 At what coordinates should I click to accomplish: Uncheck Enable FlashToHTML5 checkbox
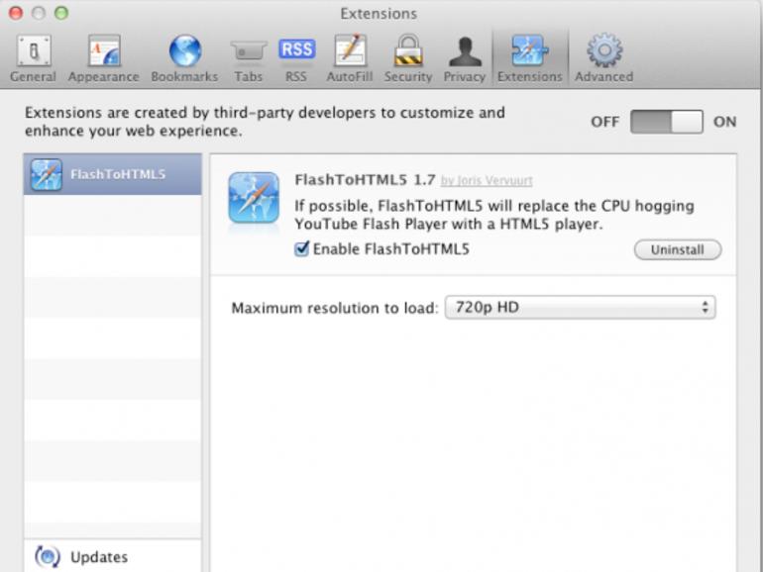[x=301, y=248]
